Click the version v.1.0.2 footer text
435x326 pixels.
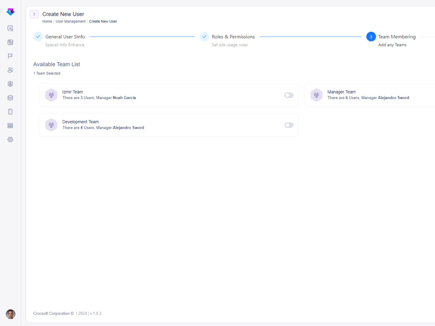[96, 313]
